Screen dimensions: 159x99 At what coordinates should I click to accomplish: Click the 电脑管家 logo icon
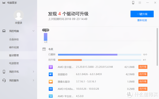point(4,3)
